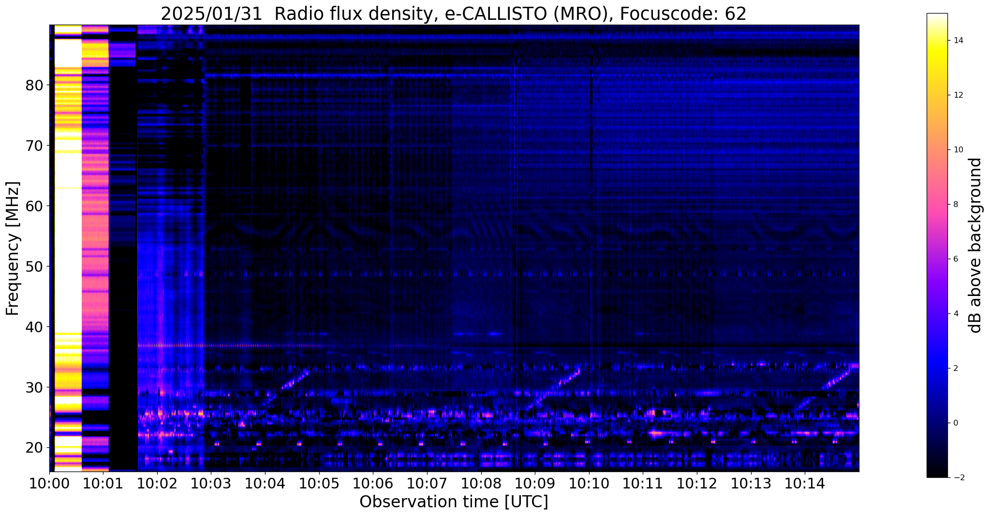The image size is (990, 516).
Task: Click the 10:08 time tick label
Action: pos(481,484)
